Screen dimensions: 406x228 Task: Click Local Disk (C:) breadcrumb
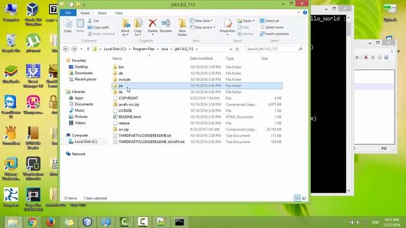(x=115, y=49)
